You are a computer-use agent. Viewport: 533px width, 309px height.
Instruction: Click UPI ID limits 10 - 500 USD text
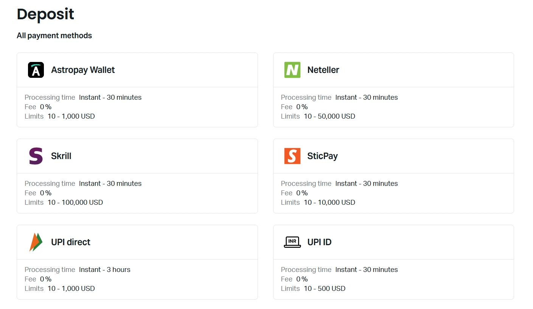tap(325, 289)
